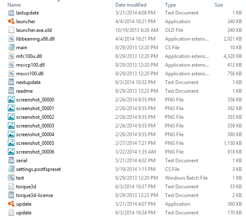Click the settings.postfxpreset file icon
Screen dimensions: 246x221
(x=11, y=169)
